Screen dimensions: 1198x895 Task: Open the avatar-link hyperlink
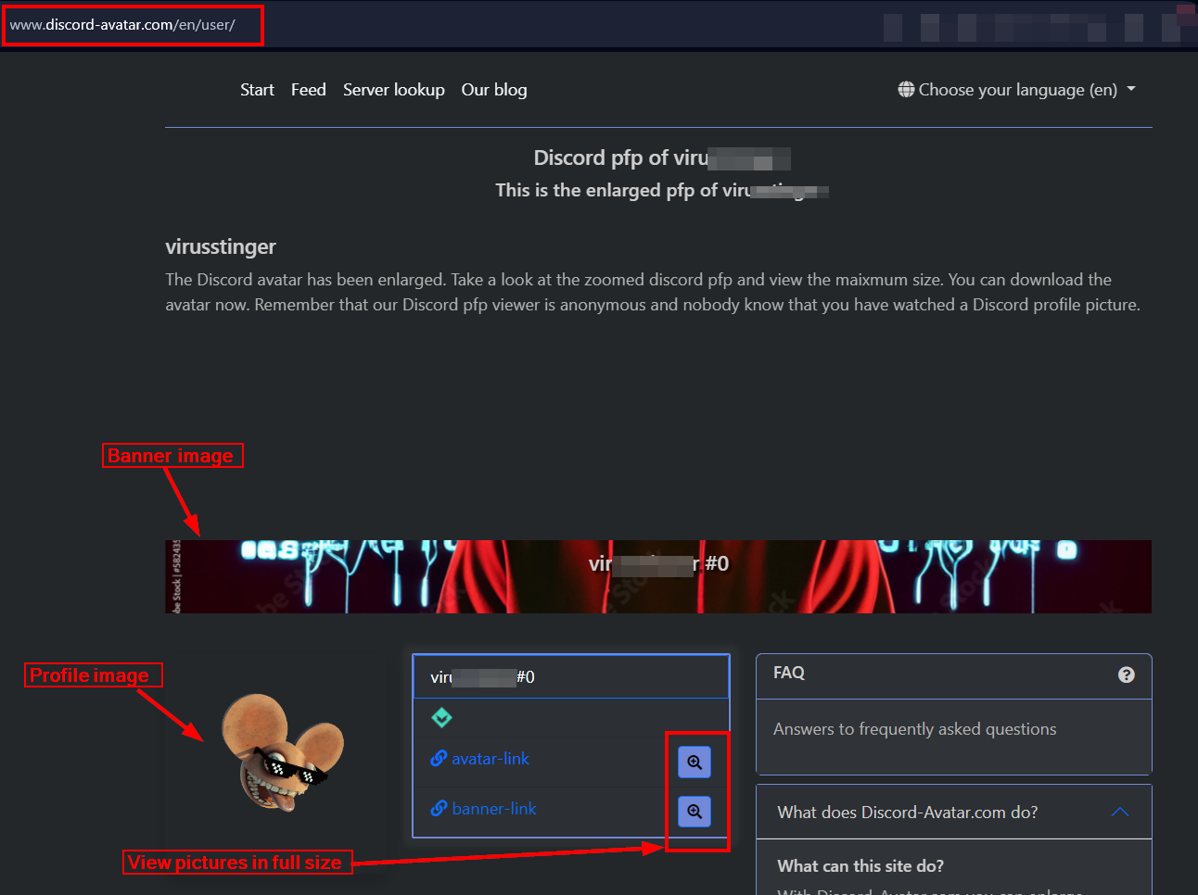(x=491, y=759)
